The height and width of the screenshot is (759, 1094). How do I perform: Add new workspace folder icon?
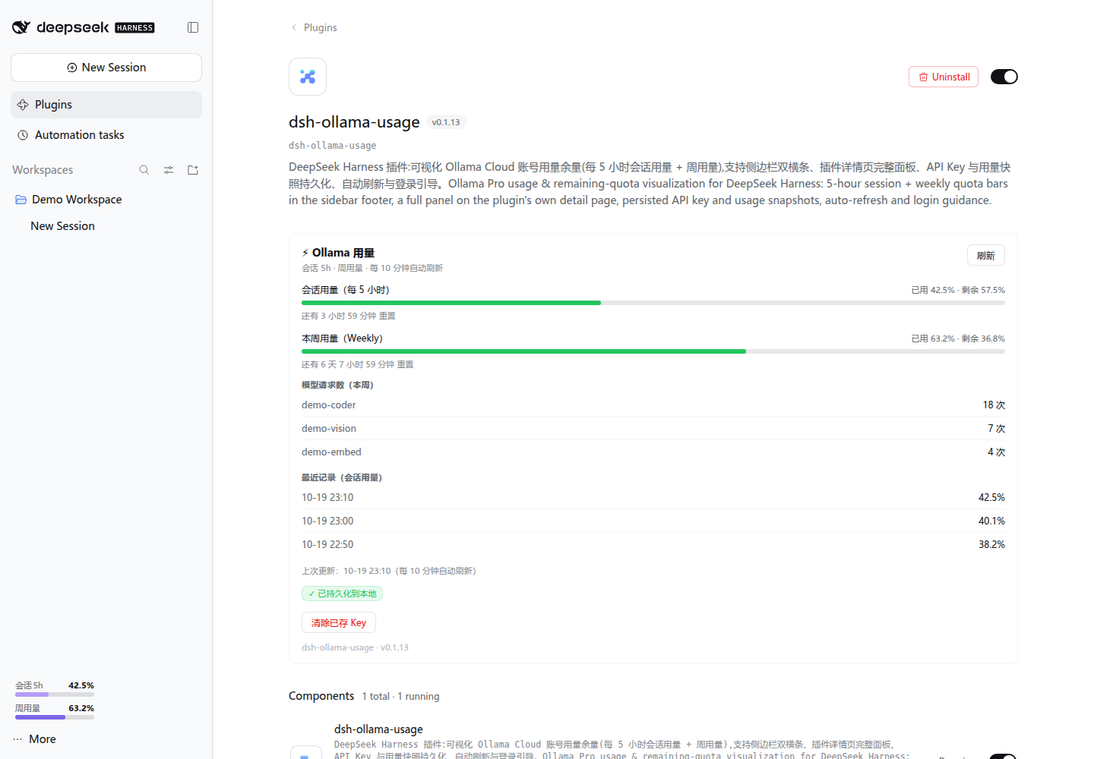193,170
